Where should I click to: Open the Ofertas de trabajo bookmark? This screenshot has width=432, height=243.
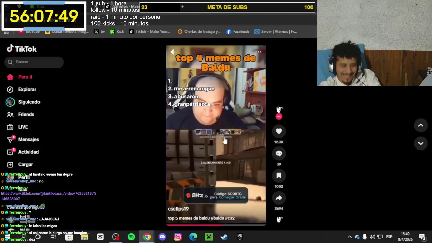pyautogui.click(x=199, y=32)
